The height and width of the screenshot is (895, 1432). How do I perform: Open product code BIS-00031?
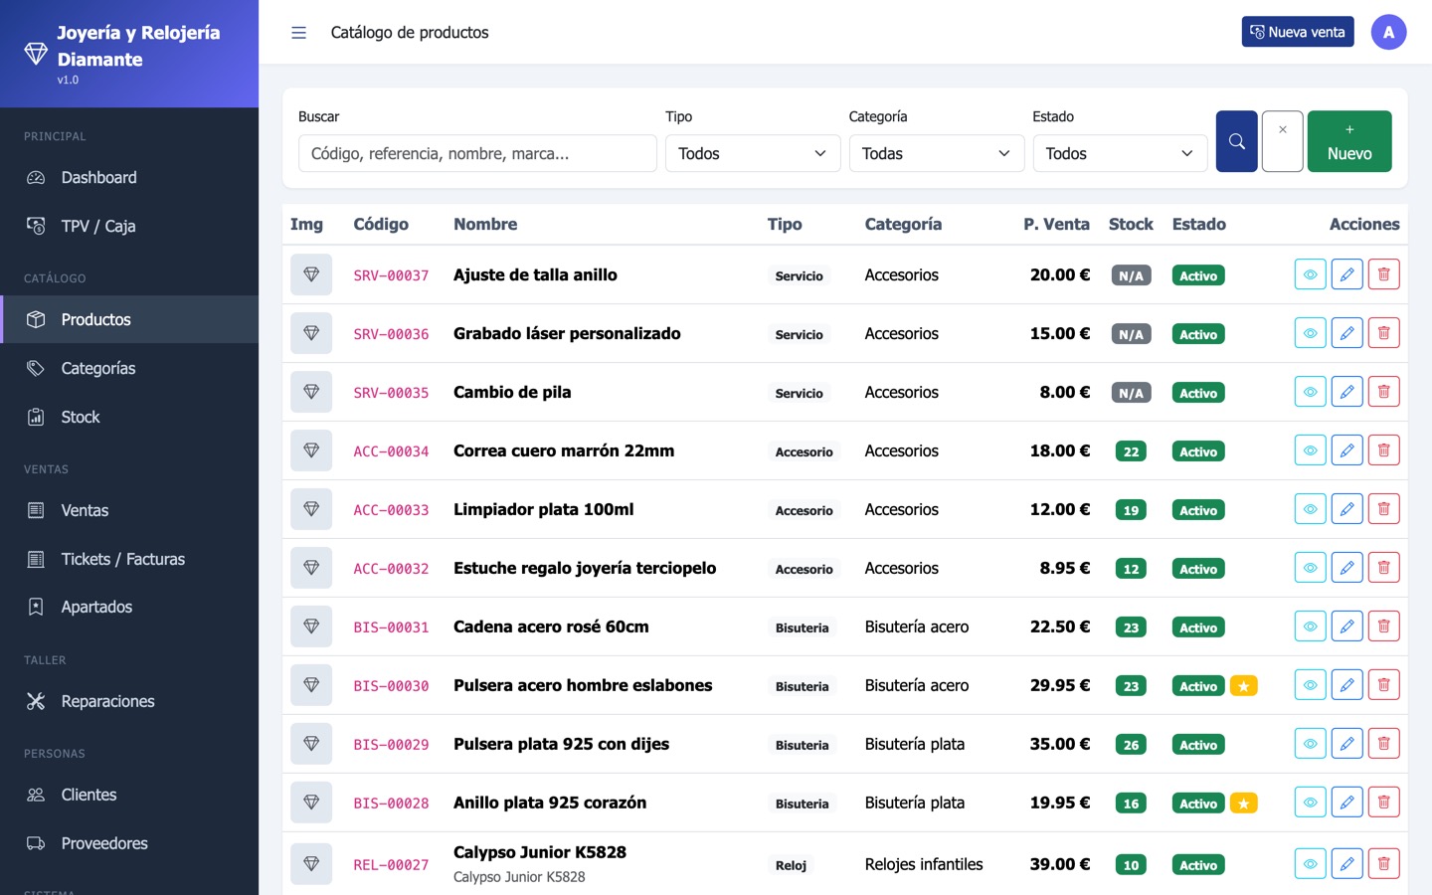(x=391, y=627)
